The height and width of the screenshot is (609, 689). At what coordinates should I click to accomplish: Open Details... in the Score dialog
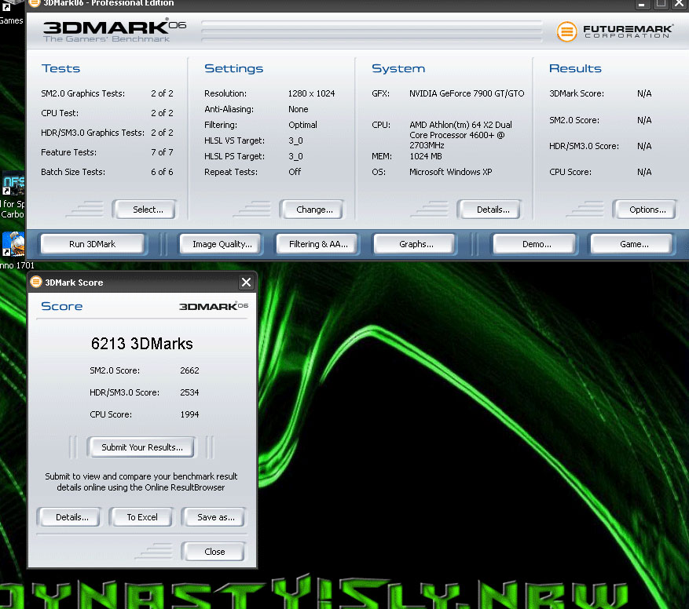pyautogui.click(x=69, y=517)
